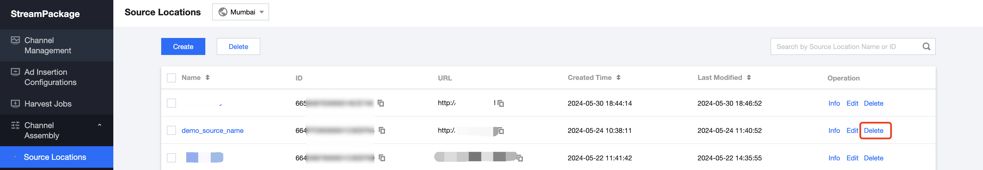The image size is (983, 170).
Task: Copy the ID in the first row
Action: 380,103
